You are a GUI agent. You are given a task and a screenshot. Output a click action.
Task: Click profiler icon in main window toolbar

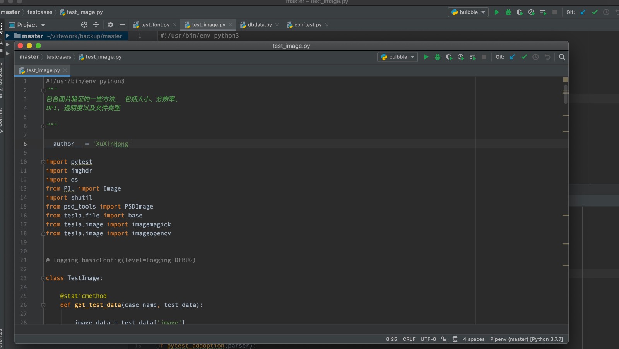coord(532,12)
